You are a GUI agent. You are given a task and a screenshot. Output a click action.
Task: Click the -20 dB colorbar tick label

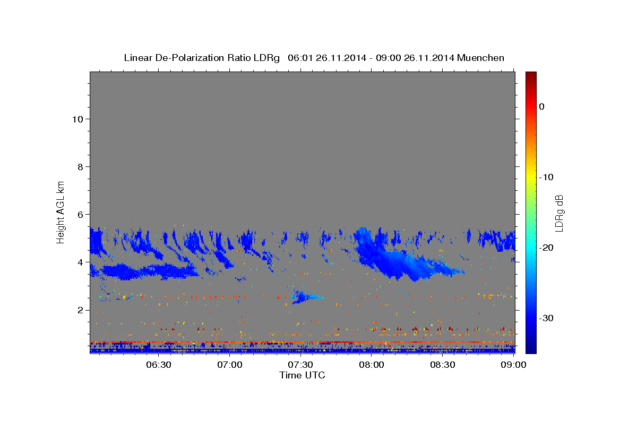(546, 248)
